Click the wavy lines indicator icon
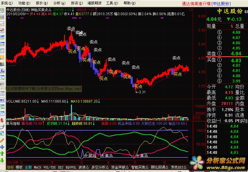 pyautogui.click(x=2, y=94)
